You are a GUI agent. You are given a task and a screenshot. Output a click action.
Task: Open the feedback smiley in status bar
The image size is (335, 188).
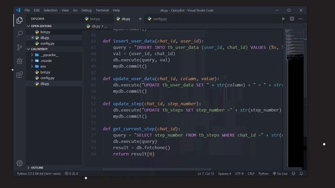click(293, 173)
